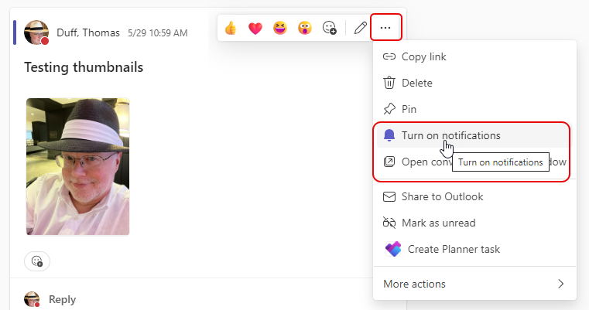
Task: Mark the message as unread
Action: pos(438,223)
